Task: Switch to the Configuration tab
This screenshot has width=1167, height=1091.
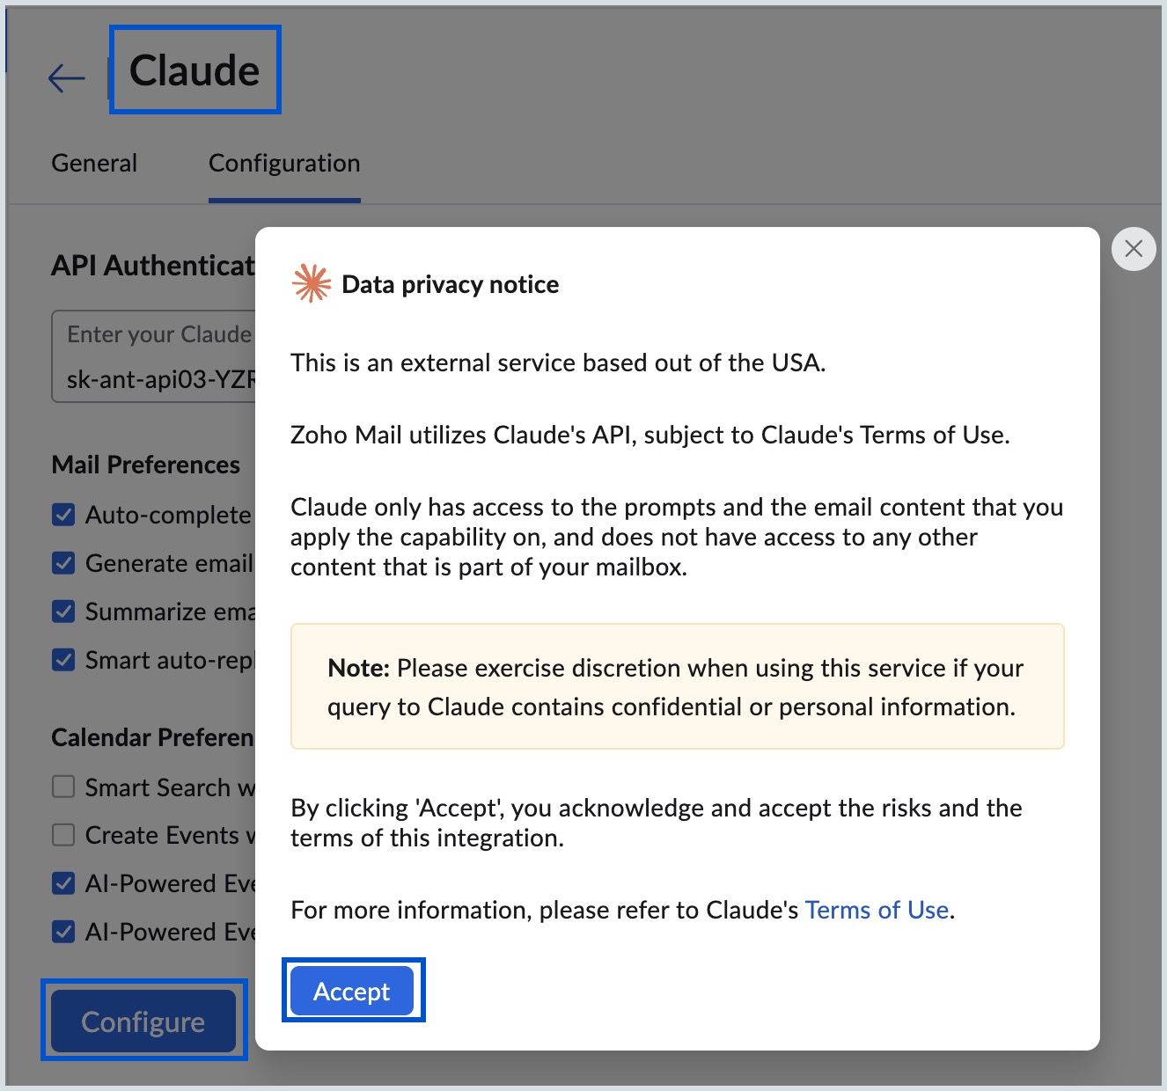Action: click(x=283, y=163)
